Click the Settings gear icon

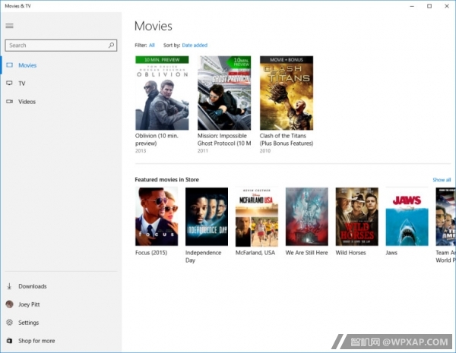(9, 323)
